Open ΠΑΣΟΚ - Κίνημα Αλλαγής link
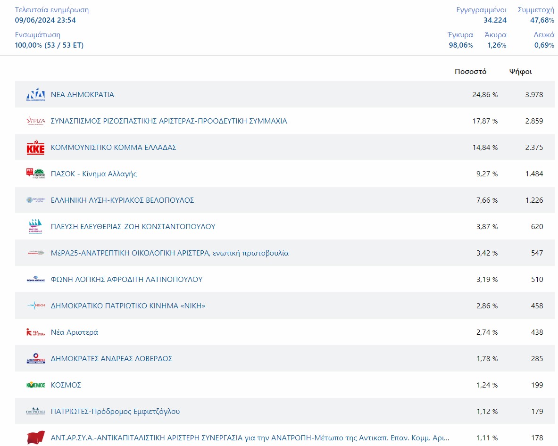This screenshot has width=558, height=446. point(93,174)
